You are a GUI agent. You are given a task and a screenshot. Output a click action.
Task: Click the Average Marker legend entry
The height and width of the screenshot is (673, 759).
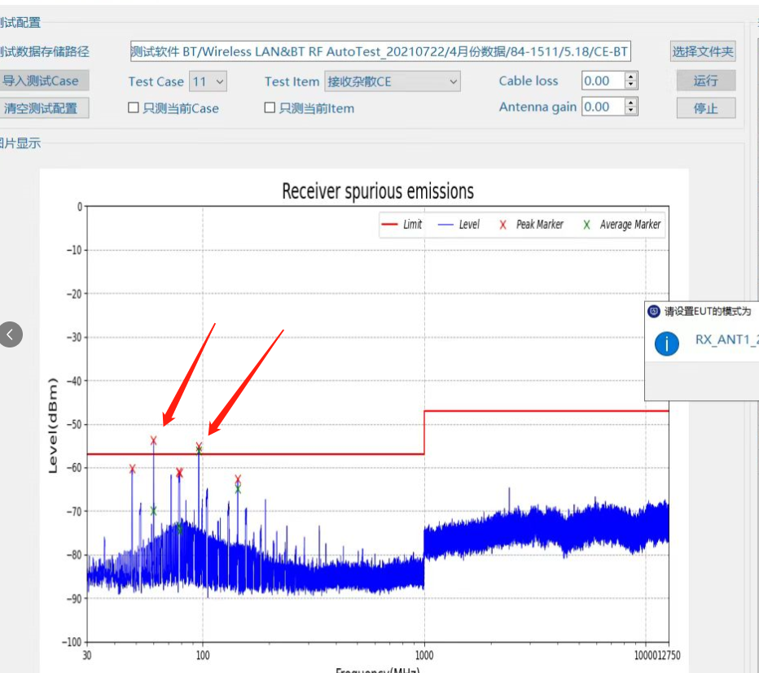point(622,225)
